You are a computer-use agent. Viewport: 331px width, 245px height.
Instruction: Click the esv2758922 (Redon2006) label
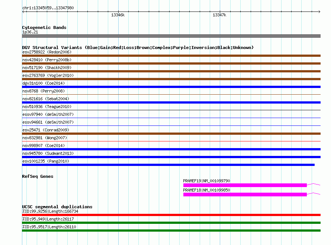[x=47, y=52]
